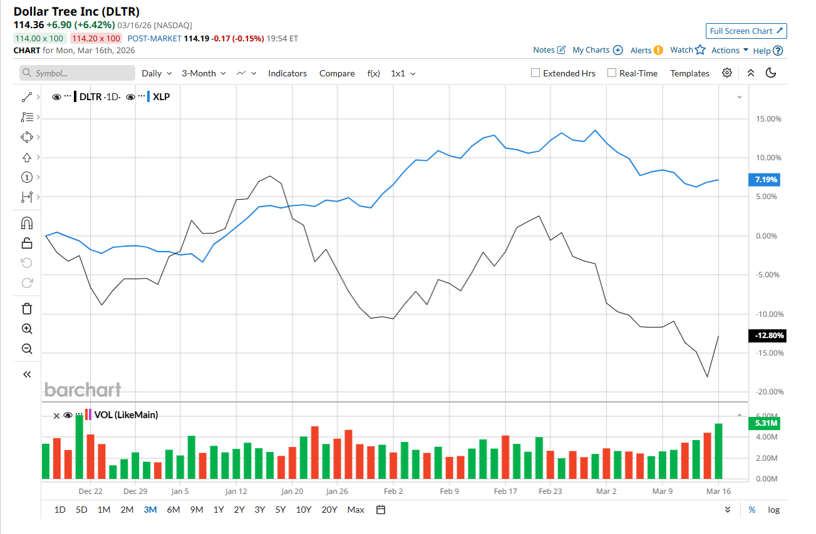Open the 1x1 grid layout dropdown
Screen dimensions: 816x534
[403, 73]
